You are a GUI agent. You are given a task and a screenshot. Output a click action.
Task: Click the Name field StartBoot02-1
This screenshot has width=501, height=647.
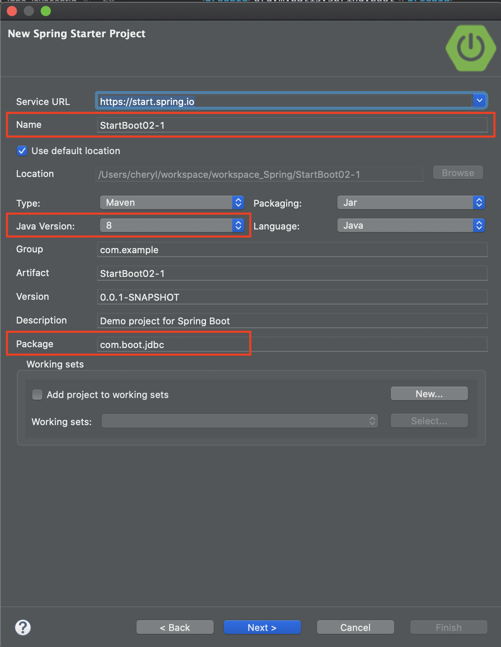(x=292, y=125)
